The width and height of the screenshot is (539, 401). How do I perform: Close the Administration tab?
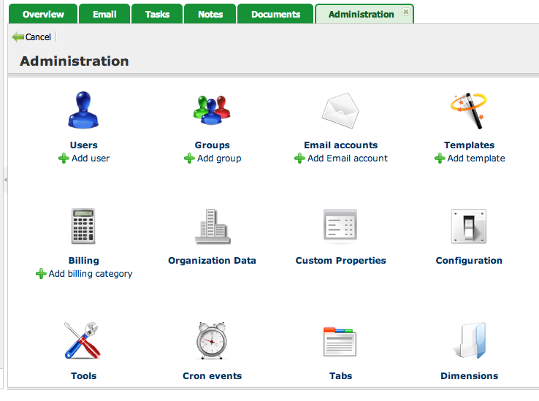point(406,12)
